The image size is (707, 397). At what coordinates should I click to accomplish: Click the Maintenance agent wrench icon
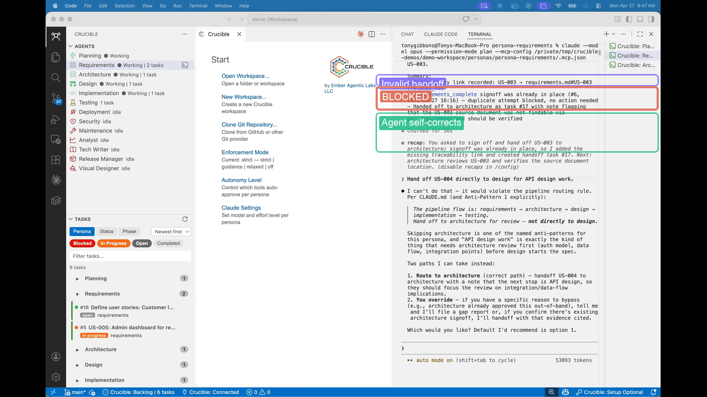tap(73, 131)
